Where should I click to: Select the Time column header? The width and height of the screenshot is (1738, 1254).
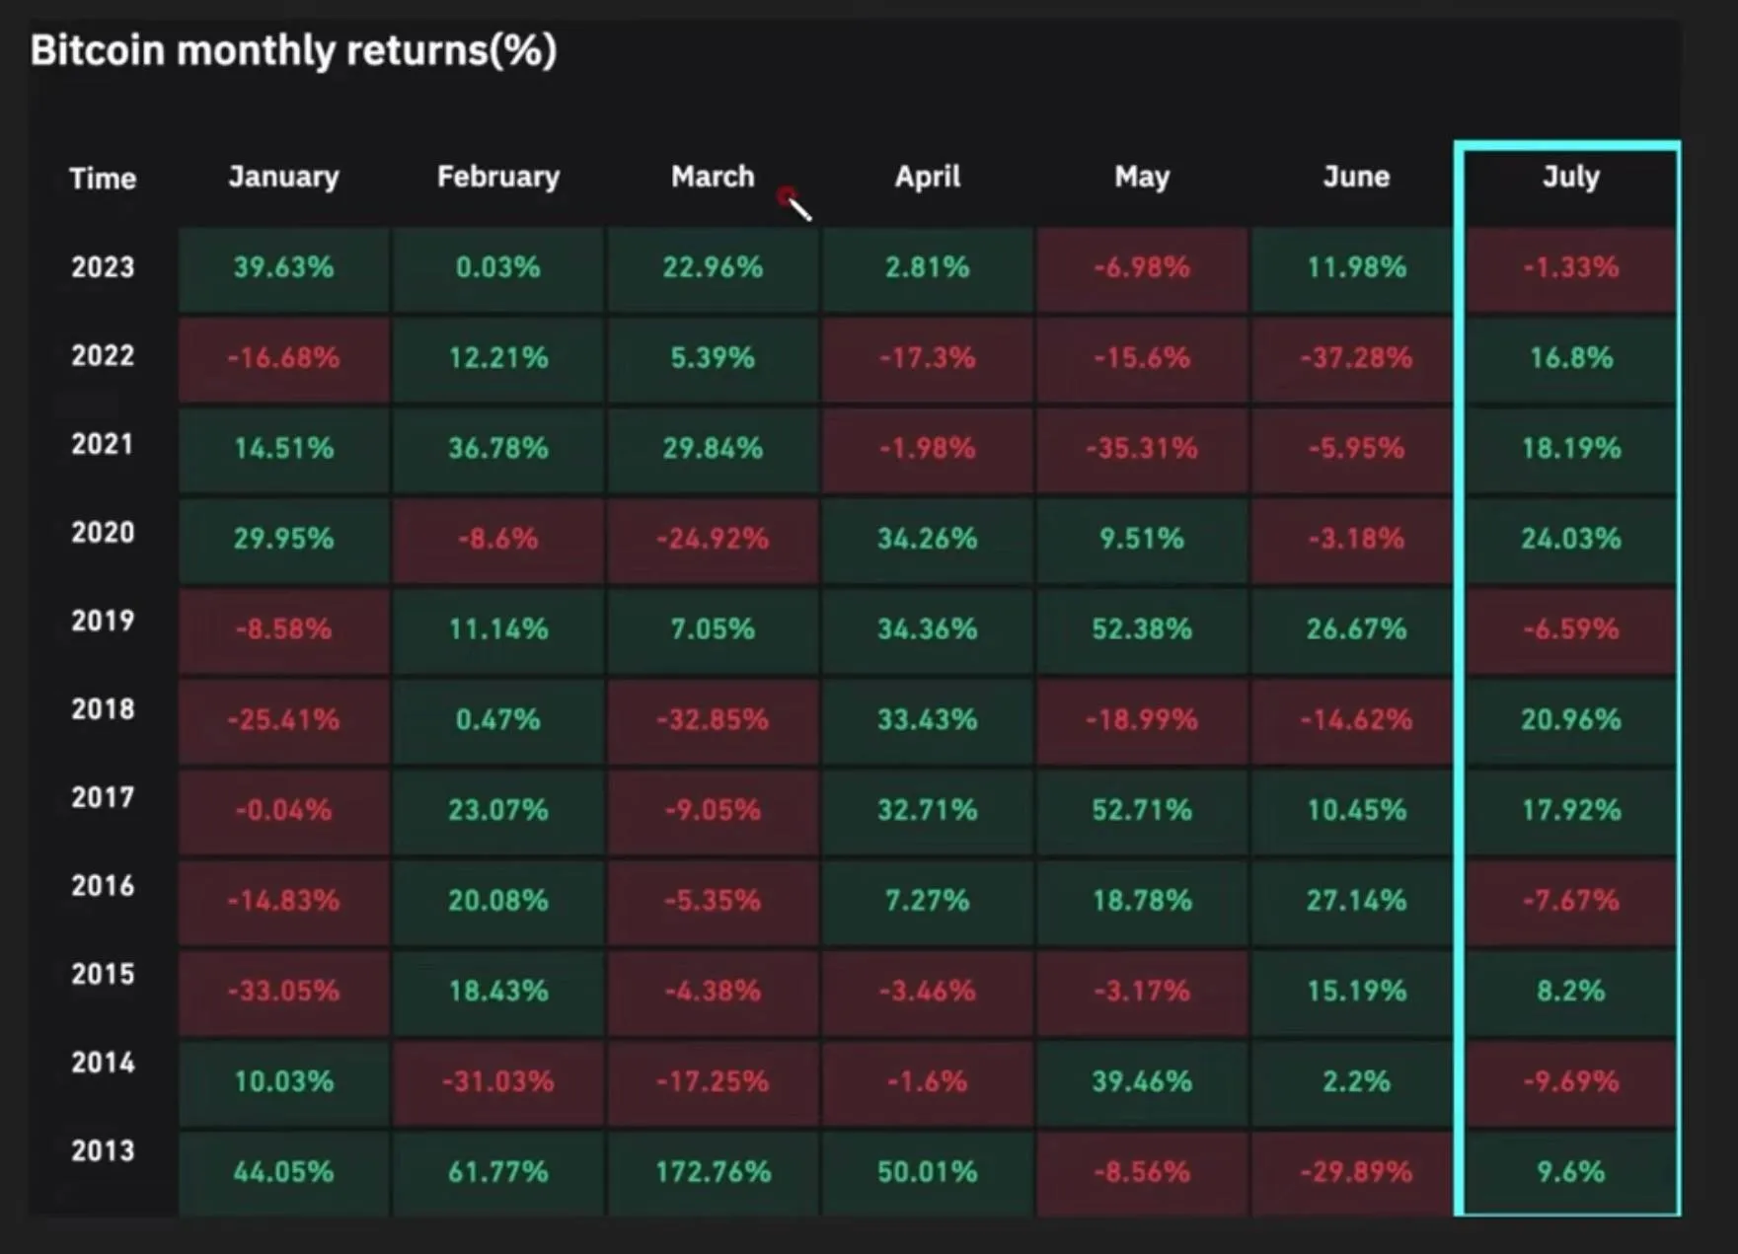103,179
